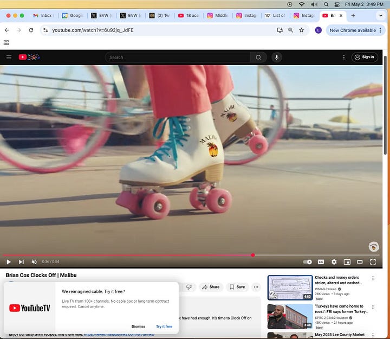This screenshot has height=339, width=390.
Task: Bookmark this page star
Action: [302, 30]
